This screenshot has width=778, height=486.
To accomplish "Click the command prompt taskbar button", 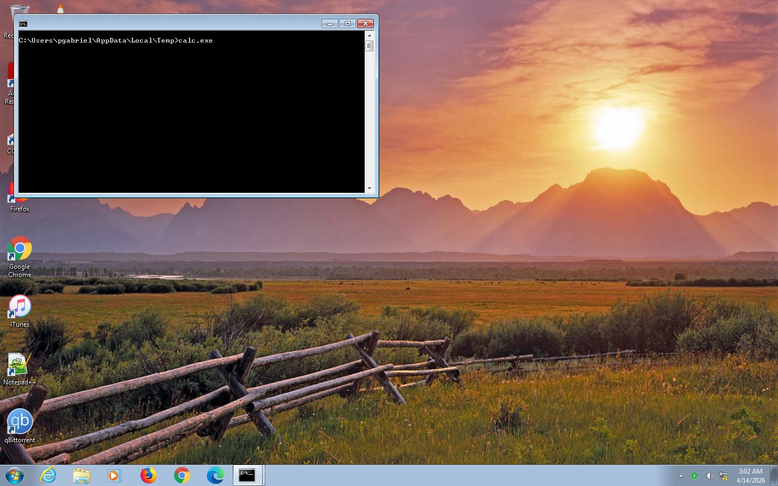I will coord(247,475).
